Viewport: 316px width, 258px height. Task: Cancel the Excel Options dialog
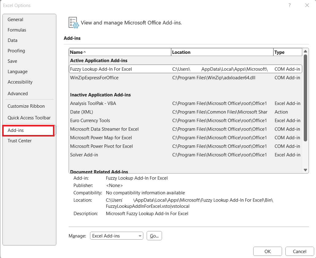coord(299,251)
